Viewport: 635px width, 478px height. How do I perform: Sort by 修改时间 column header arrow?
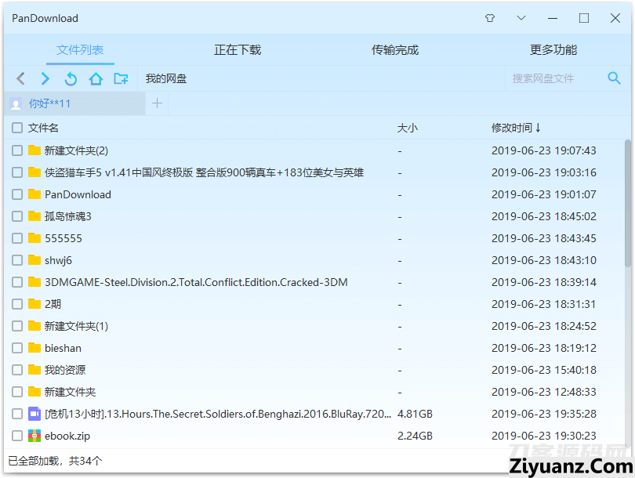pos(539,128)
